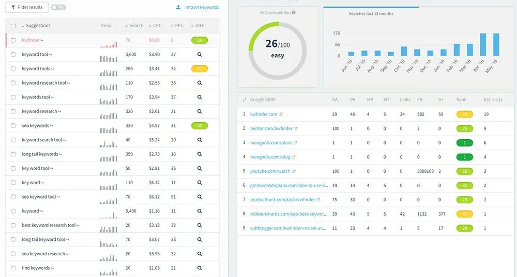Check difficulty for long tail keywords

200,154
